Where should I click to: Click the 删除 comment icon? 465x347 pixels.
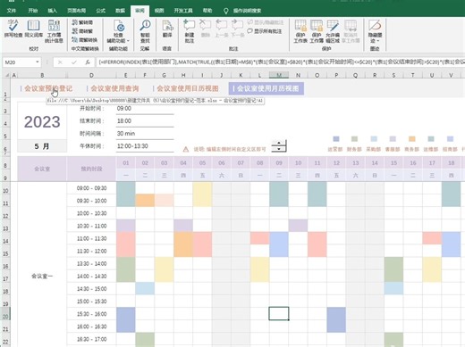pyautogui.click(x=205, y=25)
